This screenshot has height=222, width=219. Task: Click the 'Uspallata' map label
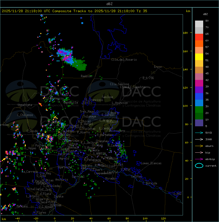pos(25,105)
